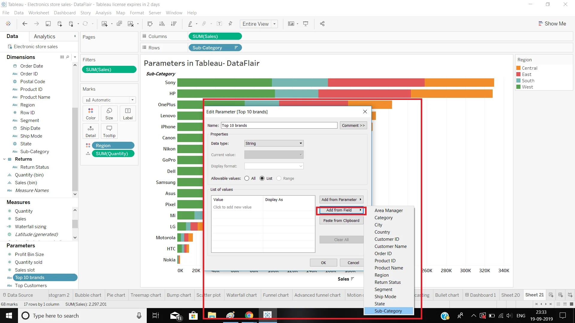This screenshot has width=575, height=323.
Task: Switch to the Analytics tab
Action: pos(45,36)
